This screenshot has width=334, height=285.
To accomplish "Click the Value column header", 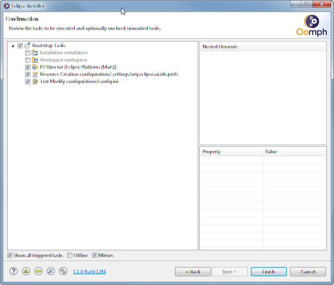I will [x=294, y=152].
